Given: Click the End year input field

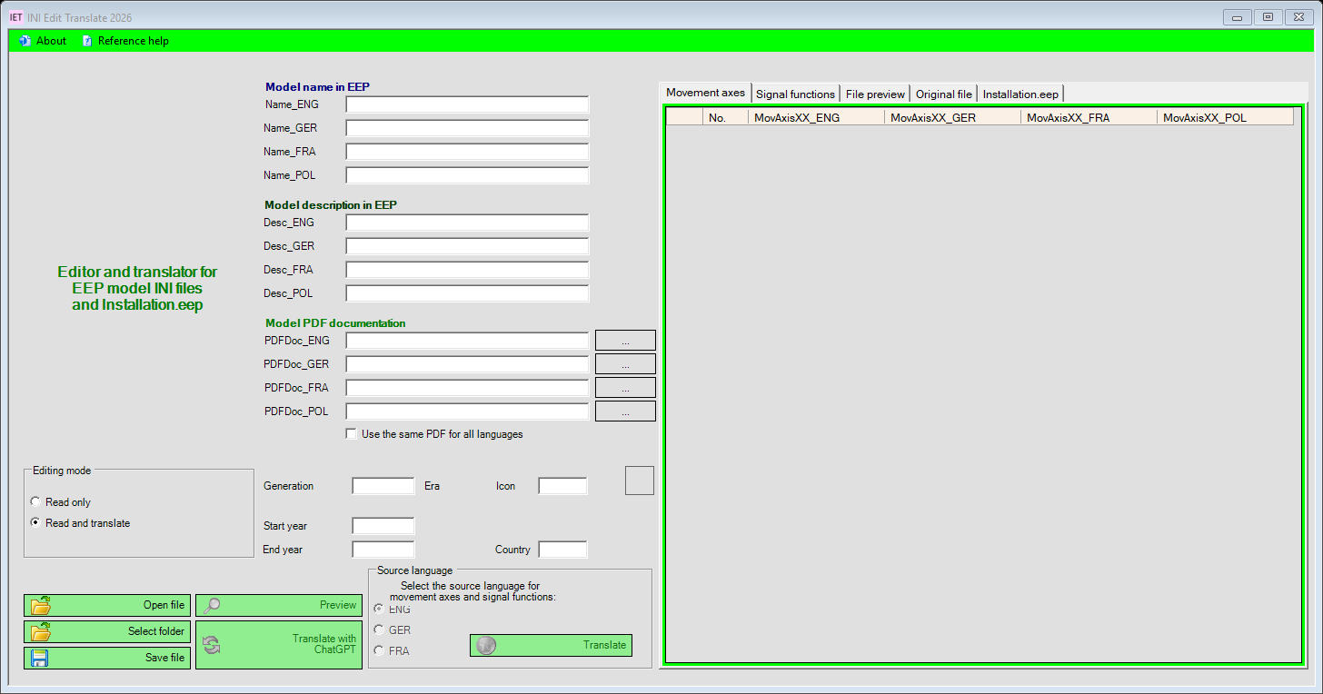Looking at the screenshot, I should point(383,550).
